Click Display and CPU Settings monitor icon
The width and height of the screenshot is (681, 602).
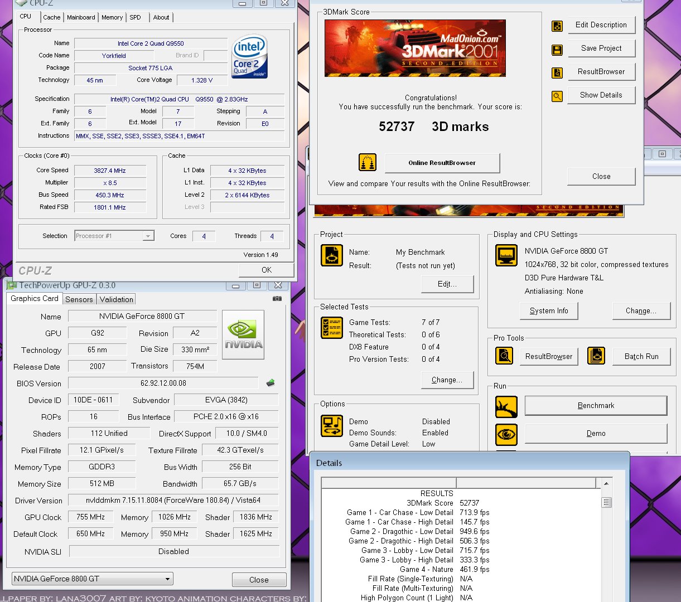tap(506, 255)
